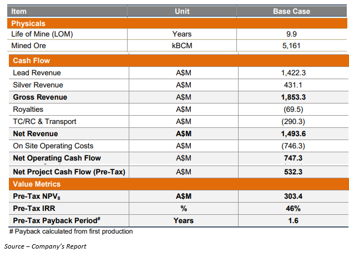Select the Gross Revenue value 1,853.3

293,97
